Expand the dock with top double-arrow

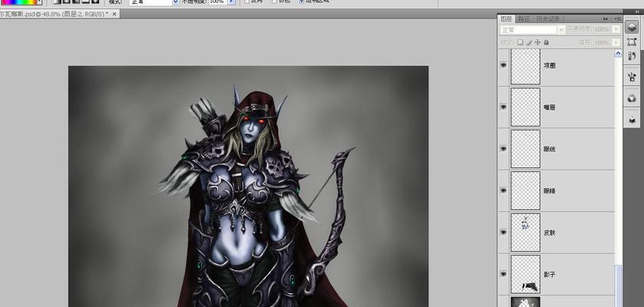(x=637, y=12)
